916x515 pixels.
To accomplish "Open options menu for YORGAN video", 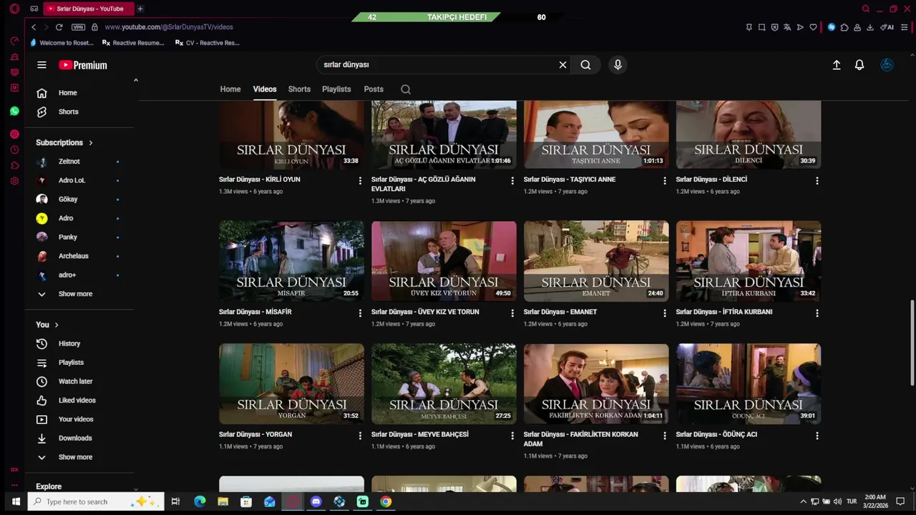I will point(360,436).
